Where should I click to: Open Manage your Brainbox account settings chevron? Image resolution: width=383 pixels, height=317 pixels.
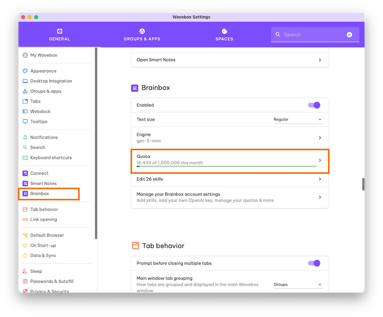click(x=320, y=197)
